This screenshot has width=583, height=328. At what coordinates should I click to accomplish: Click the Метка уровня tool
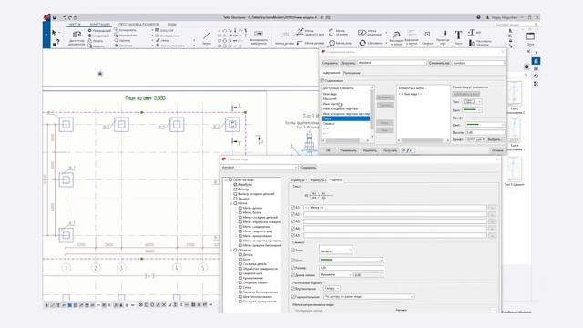click(311, 43)
